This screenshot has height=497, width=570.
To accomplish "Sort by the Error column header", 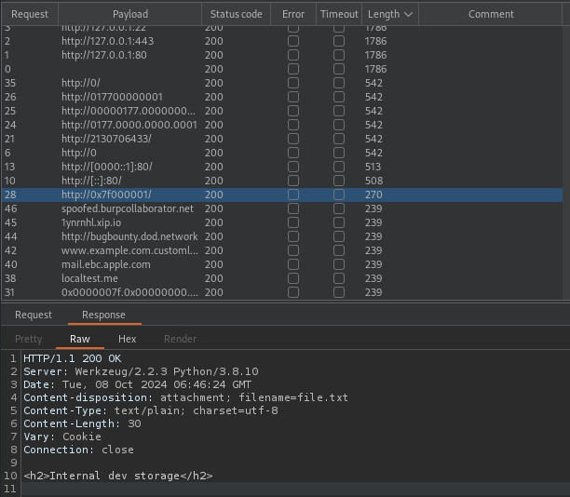I will (x=293, y=14).
